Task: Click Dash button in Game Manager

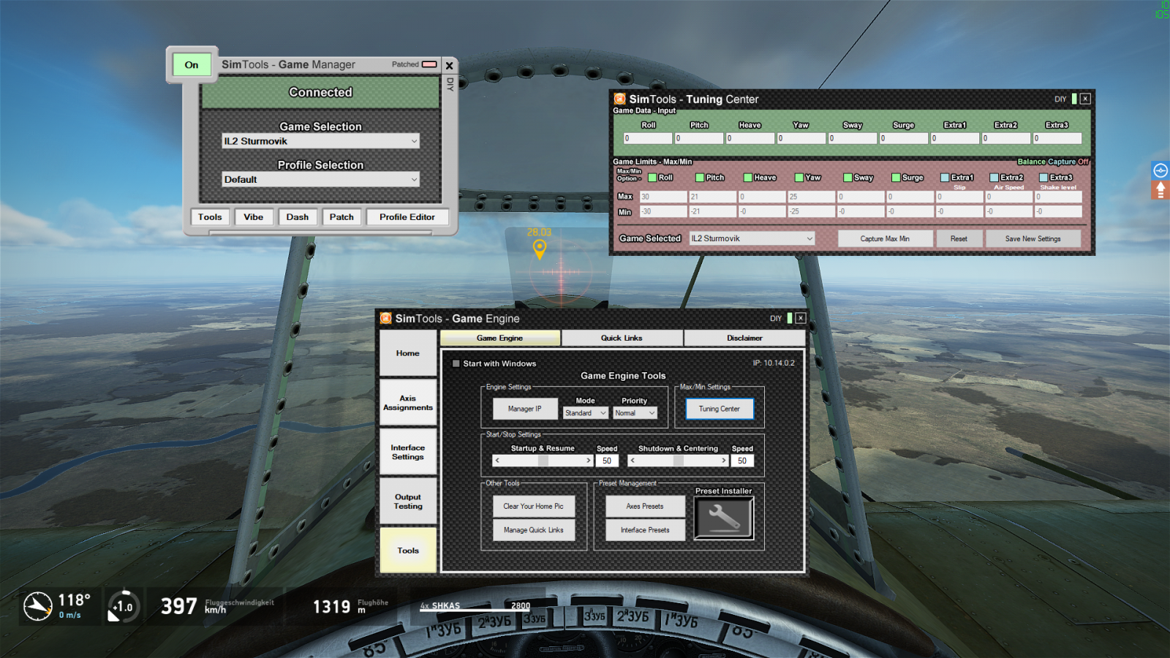Action: pyautogui.click(x=298, y=217)
